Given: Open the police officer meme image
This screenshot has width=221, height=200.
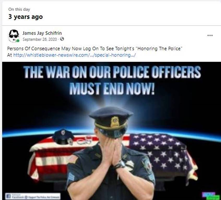Looking at the screenshot, I should point(111,131).
